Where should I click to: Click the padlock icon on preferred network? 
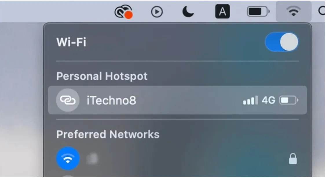pyautogui.click(x=293, y=159)
